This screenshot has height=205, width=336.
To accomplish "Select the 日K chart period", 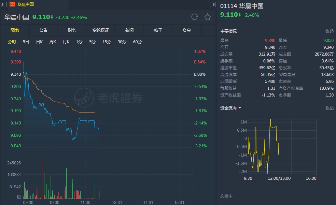I will pyautogui.click(x=39, y=42).
